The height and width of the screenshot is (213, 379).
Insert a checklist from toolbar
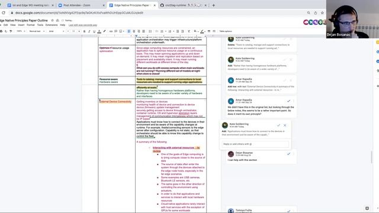coord(156,31)
